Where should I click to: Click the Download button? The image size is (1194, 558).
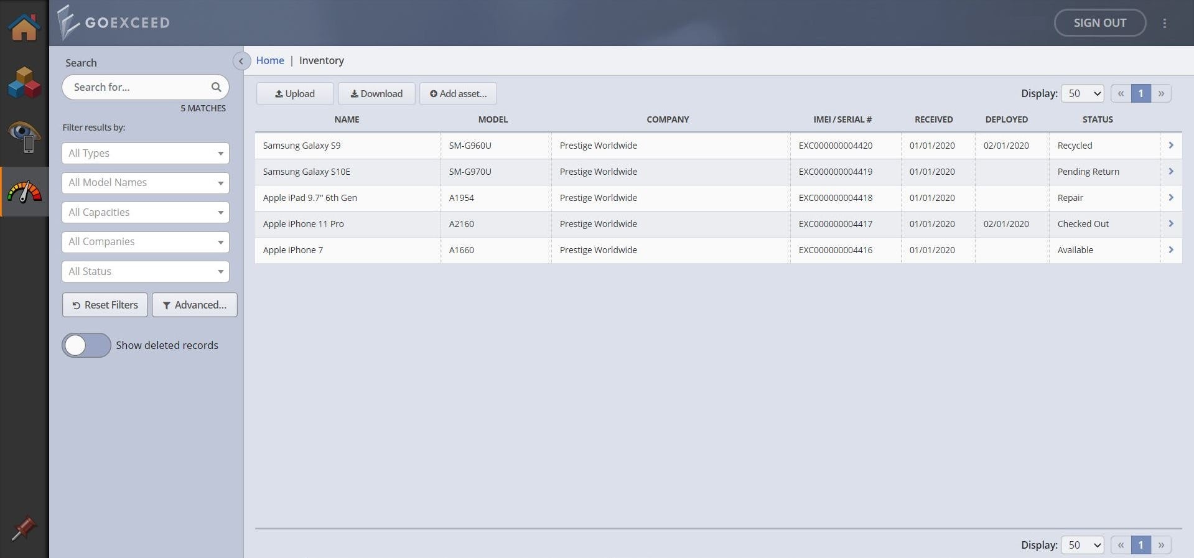(376, 93)
